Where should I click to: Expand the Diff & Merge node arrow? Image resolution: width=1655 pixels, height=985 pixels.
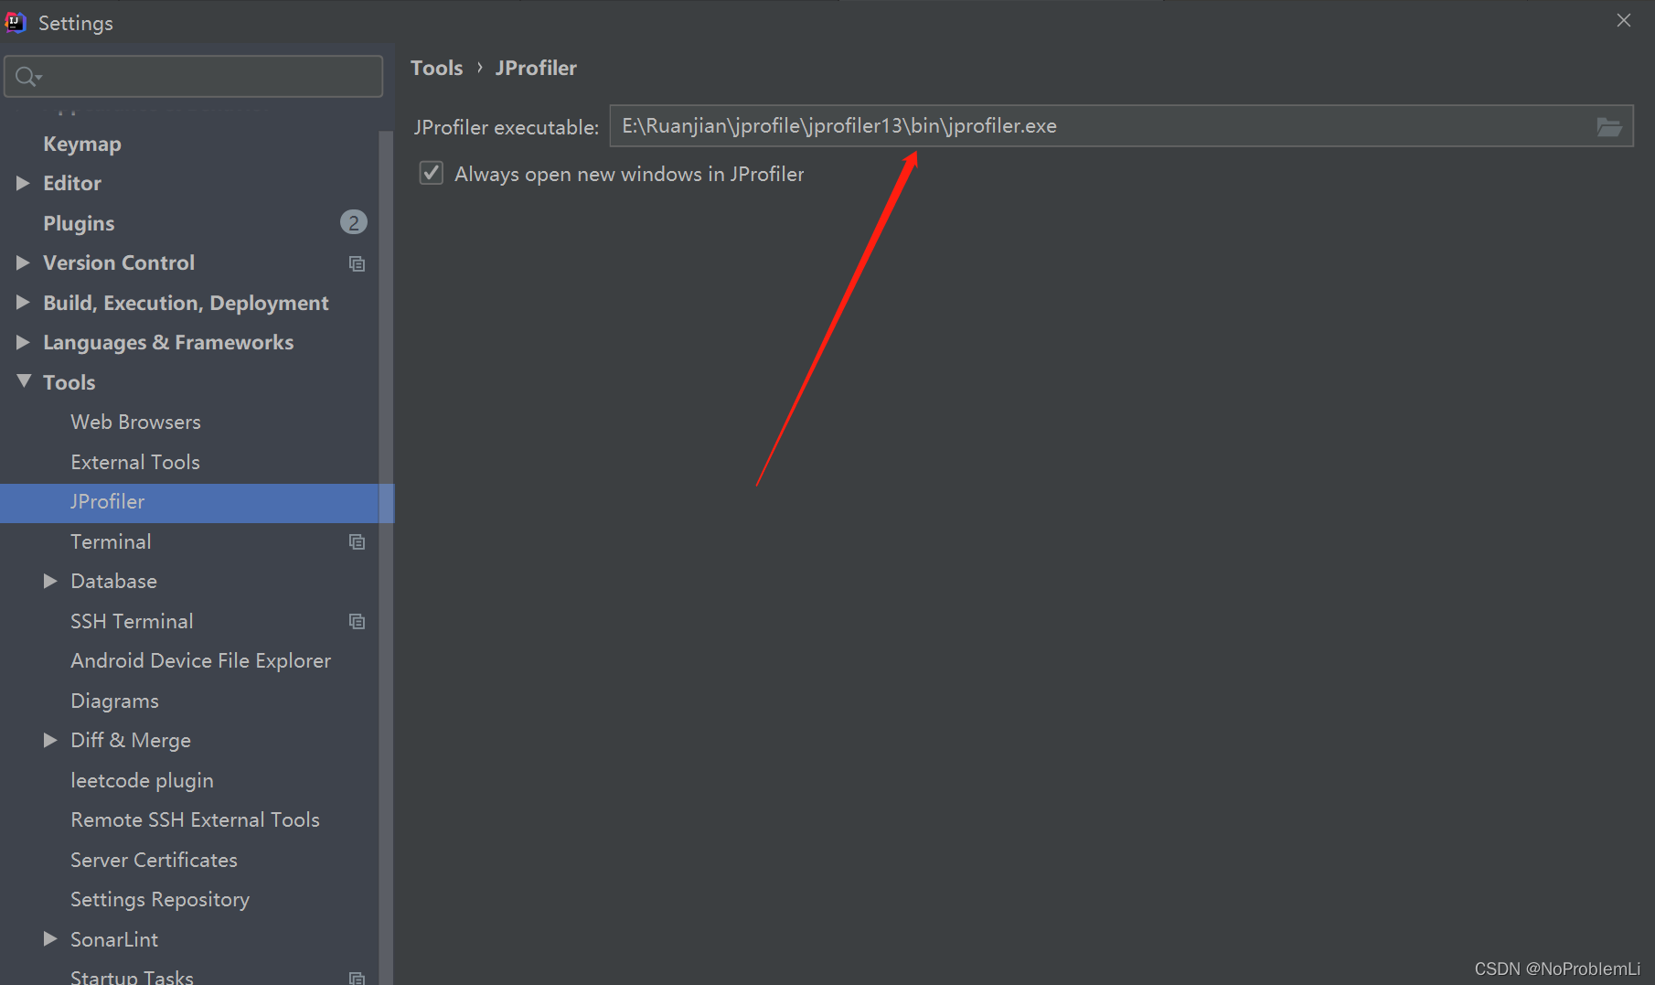[x=50, y=740]
